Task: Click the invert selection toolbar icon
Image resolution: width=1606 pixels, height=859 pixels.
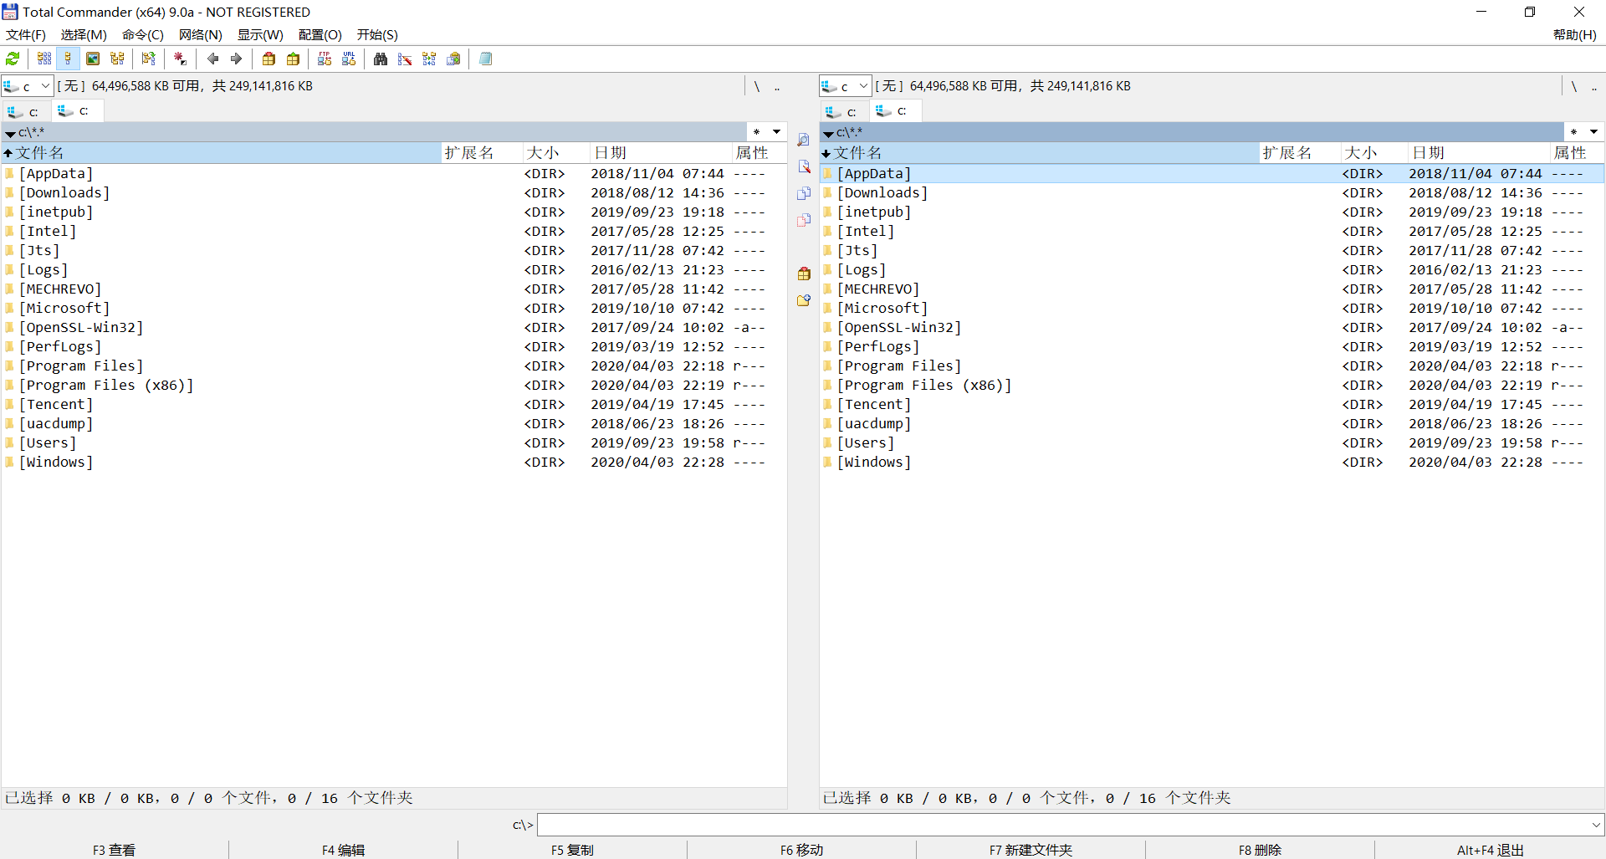Action: 149,59
